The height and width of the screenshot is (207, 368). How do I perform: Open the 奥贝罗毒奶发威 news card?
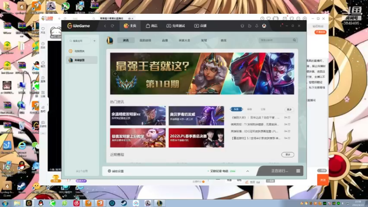[196, 116]
